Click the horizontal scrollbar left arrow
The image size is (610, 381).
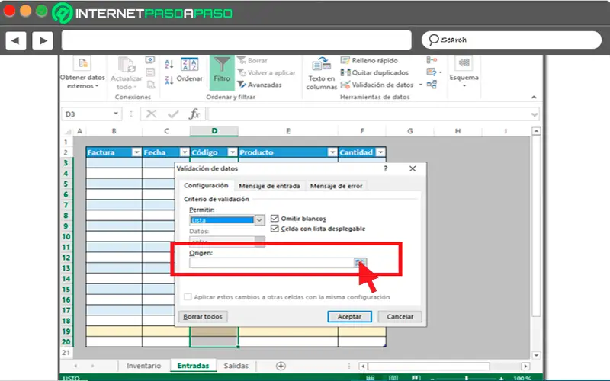pyautogui.click(x=363, y=367)
